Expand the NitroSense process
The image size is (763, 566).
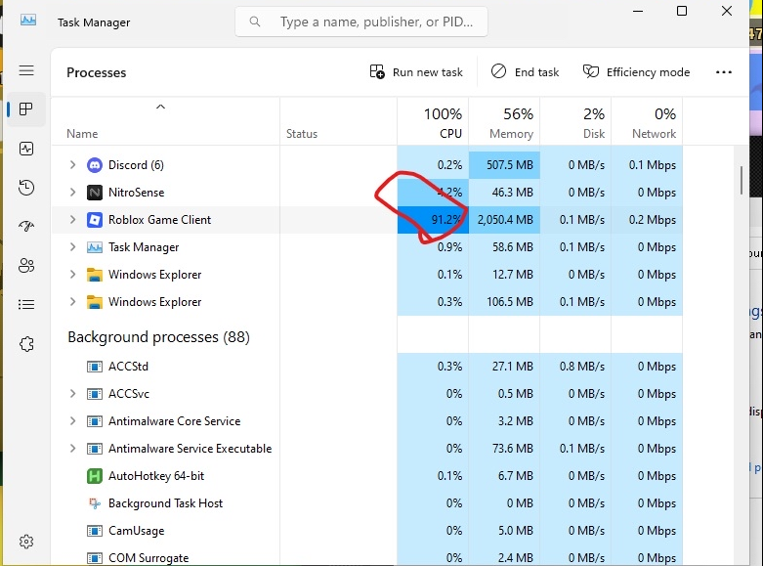coord(73,192)
